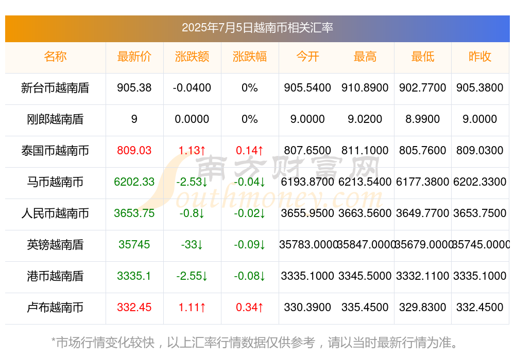Screen dimensions: 515x359
Task: Click the 港币越南盾 row name
Action: 55,276
